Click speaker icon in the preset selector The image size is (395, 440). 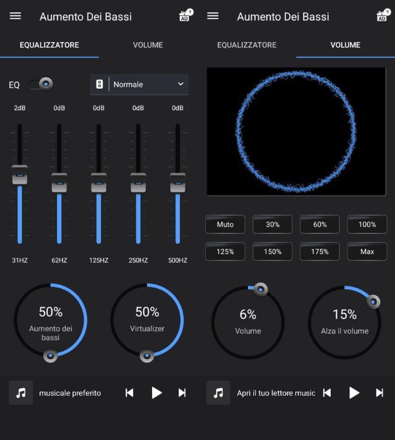100,84
